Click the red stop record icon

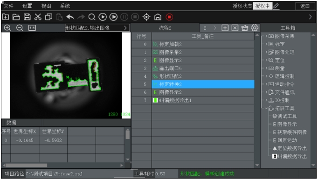[x=169, y=17]
